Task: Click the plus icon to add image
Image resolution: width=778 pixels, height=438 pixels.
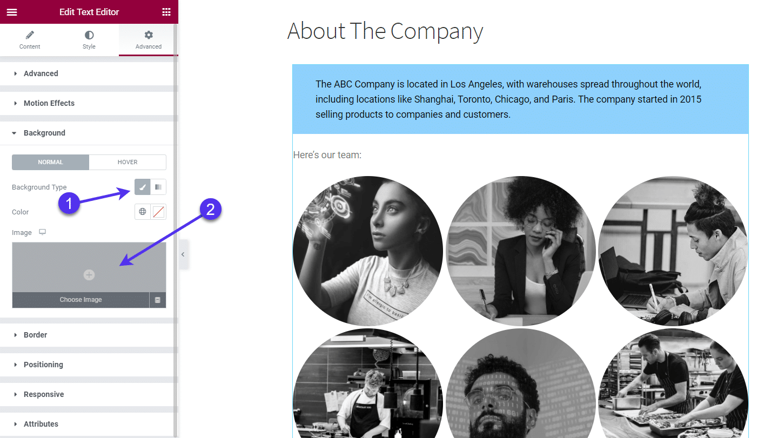Action: click(89, 275)
